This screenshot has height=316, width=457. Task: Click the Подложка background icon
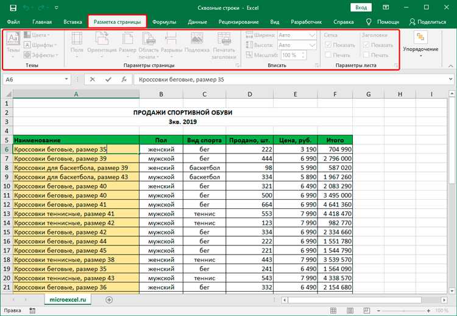coord(197,38)
